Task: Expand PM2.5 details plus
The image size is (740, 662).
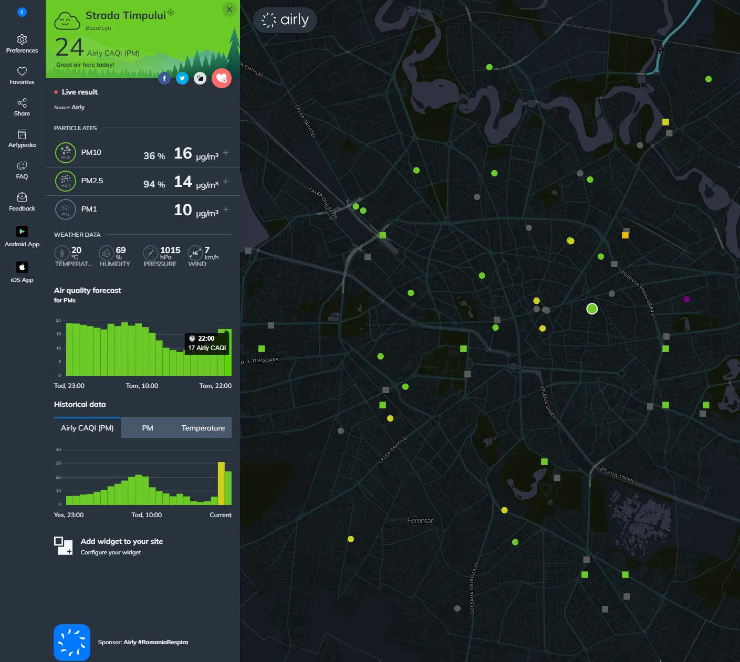Action: tap(226, 181)
